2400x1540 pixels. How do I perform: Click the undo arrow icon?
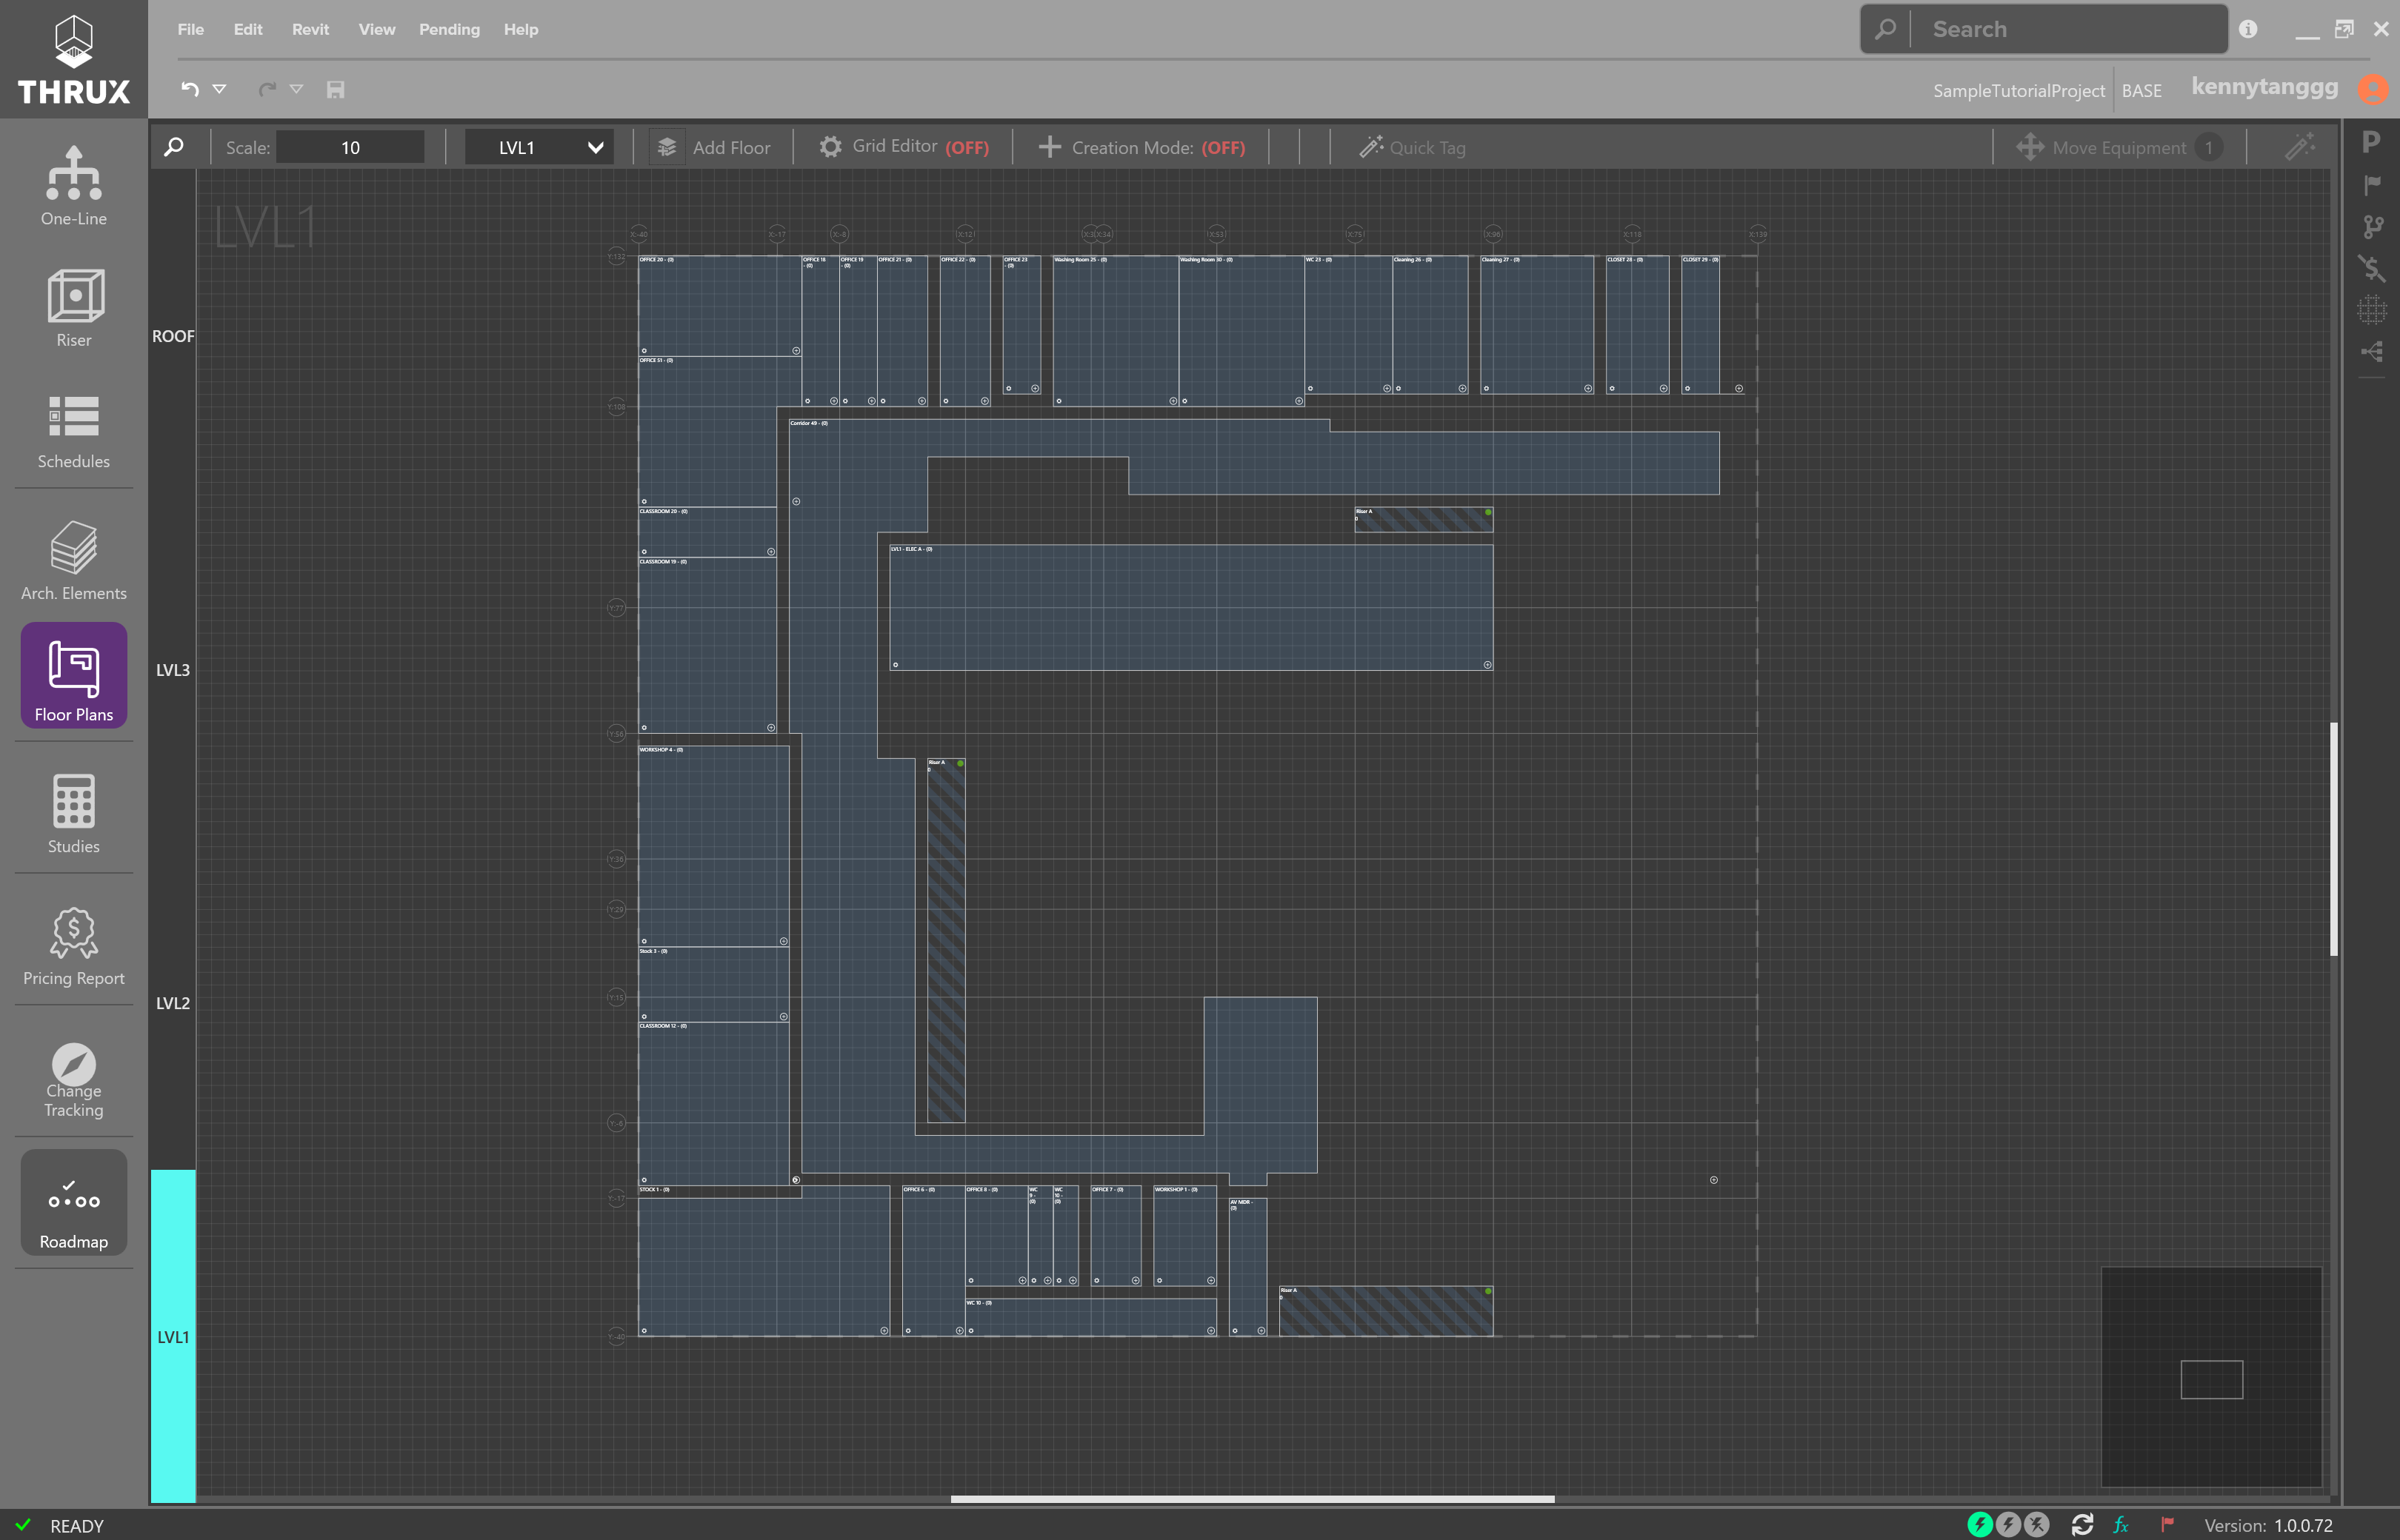(x=189, y=89)
